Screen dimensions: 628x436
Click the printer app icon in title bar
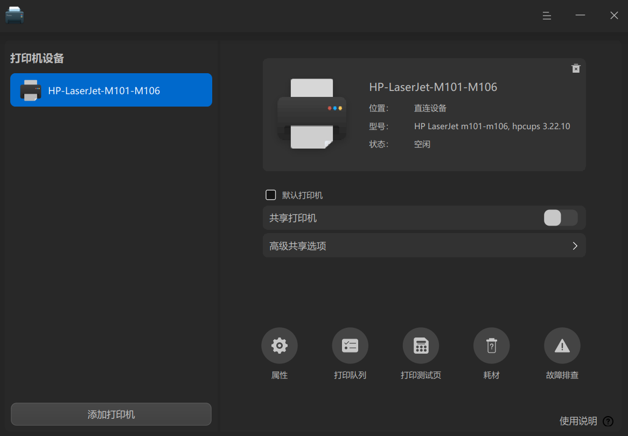(x=15, y=15)
